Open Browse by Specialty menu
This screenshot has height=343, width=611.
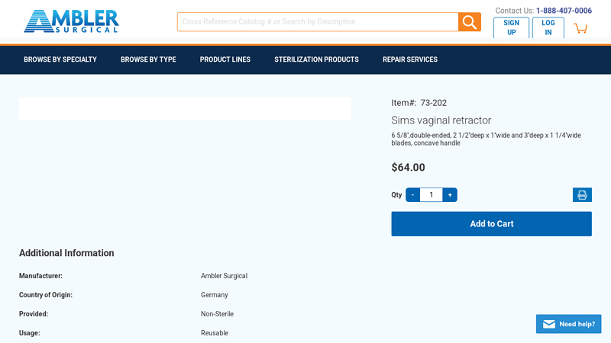60,59
